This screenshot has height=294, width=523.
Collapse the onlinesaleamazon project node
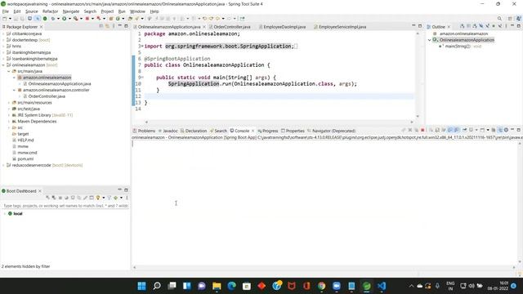[x=3, y=65]
